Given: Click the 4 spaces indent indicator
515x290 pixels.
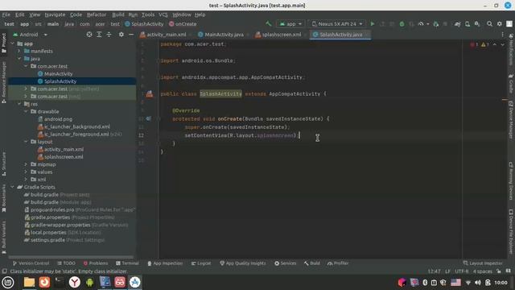Looking at the screenshot, I should pyautogui.click(x=483, y=271).
